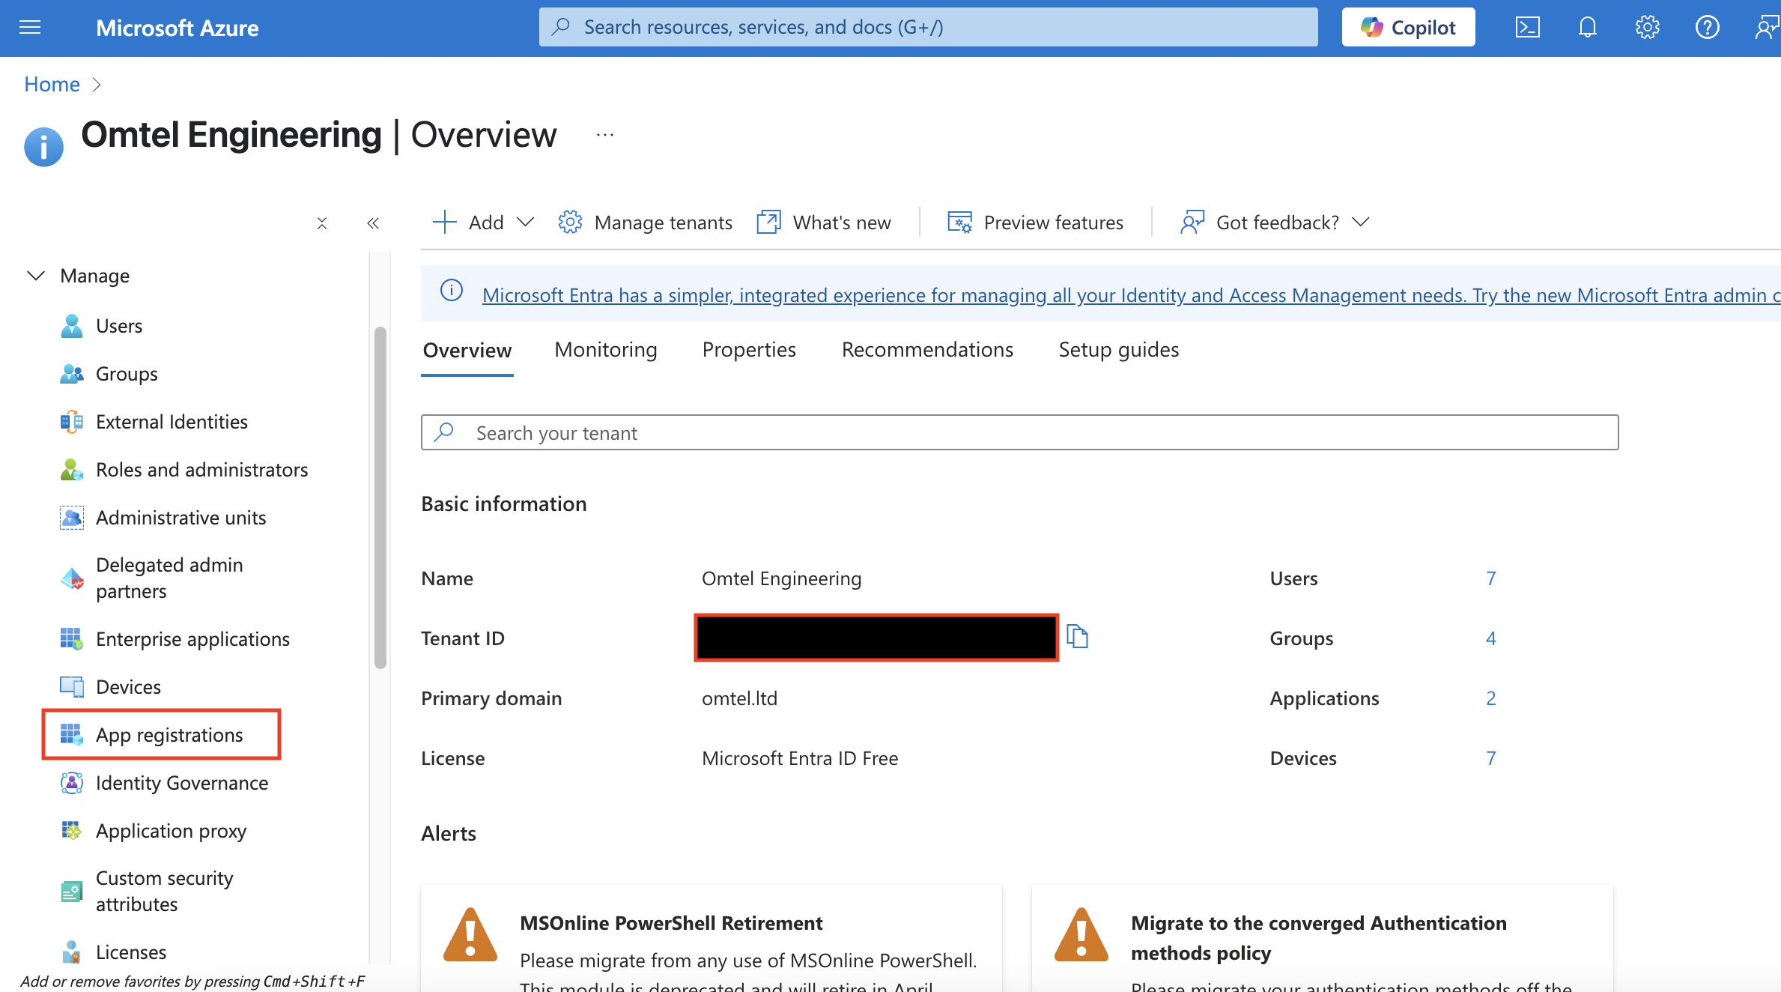Switch to the Setup guides tab
The width and height of the screenshot is (1781, 992).
point(1119,350)
